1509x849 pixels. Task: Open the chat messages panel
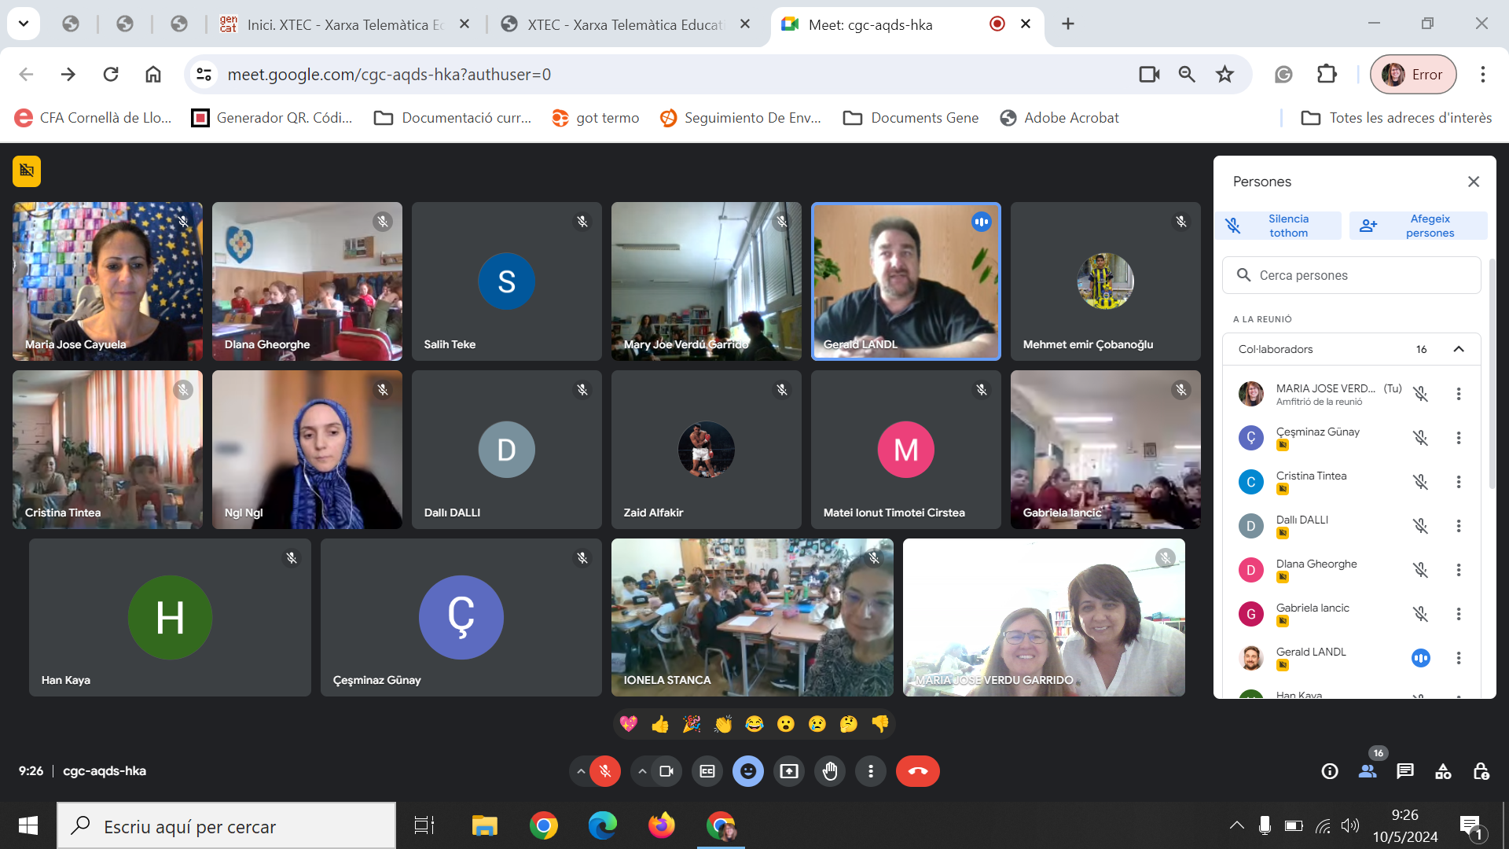(x=1405, y=771)
